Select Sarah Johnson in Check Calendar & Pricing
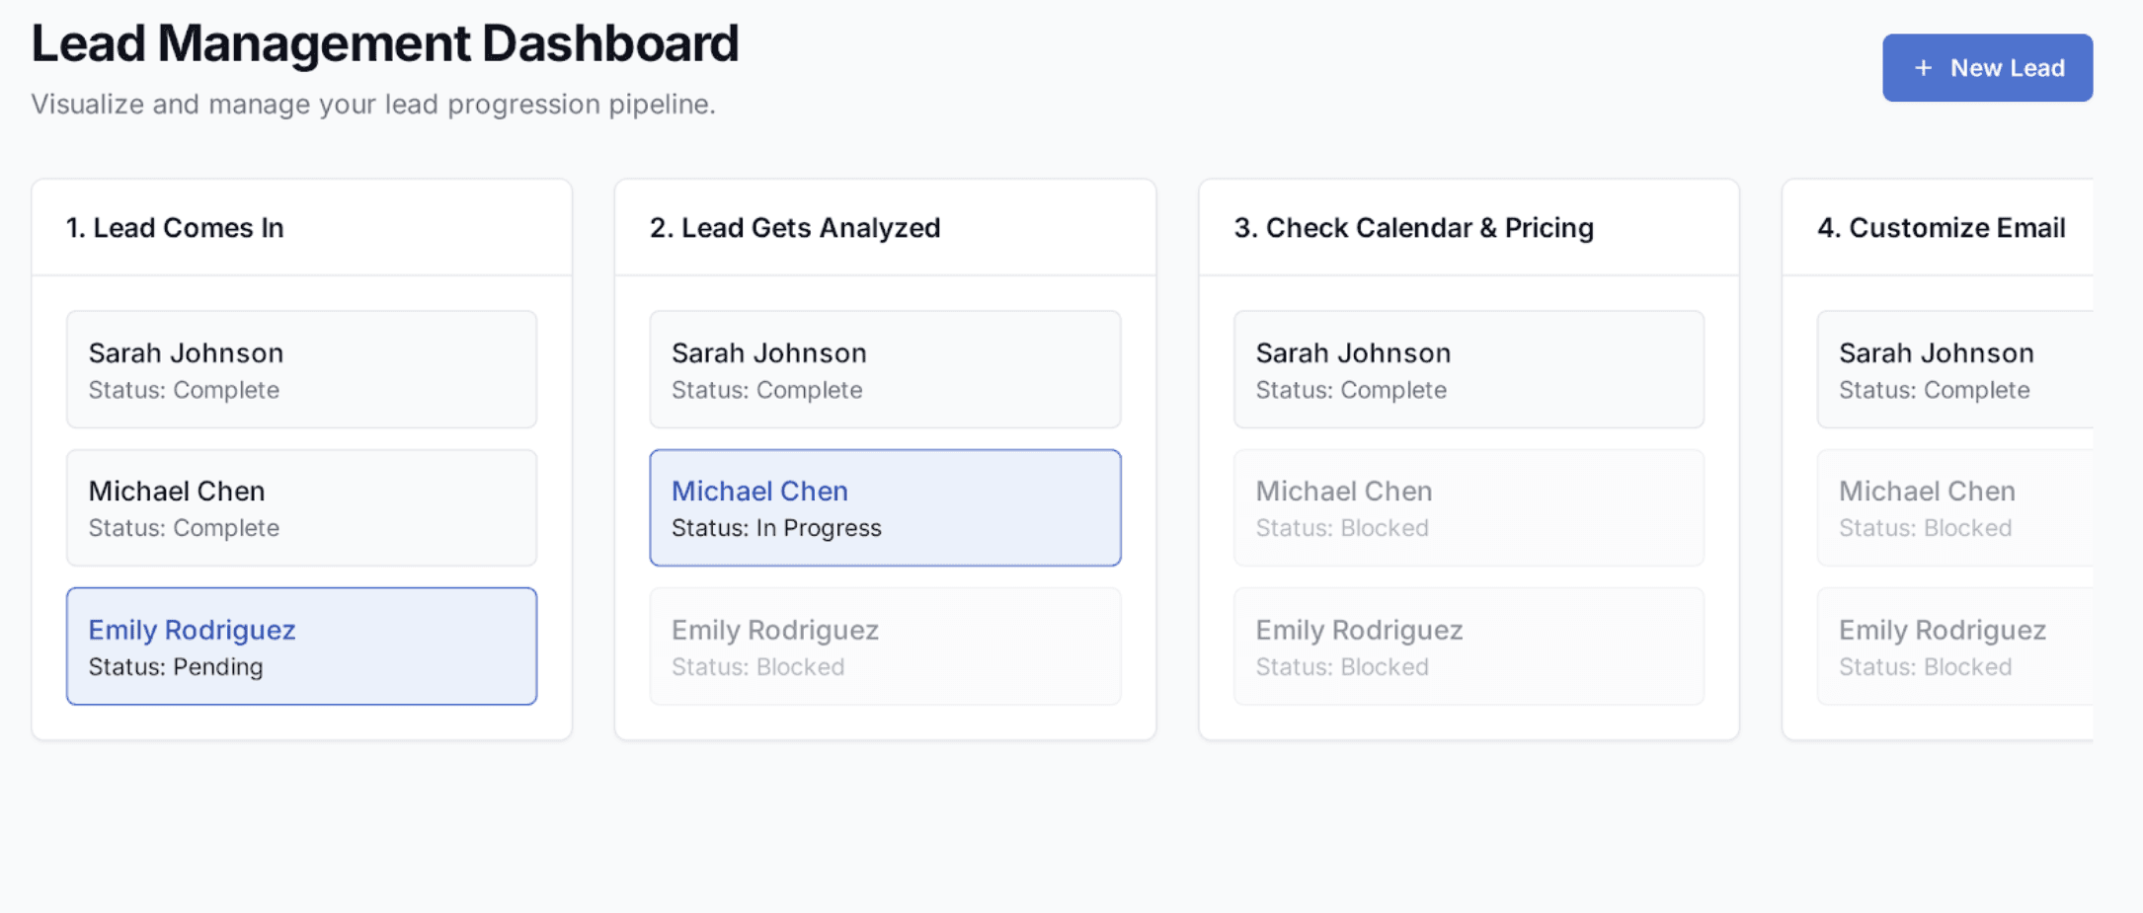 click(1468, 370)
